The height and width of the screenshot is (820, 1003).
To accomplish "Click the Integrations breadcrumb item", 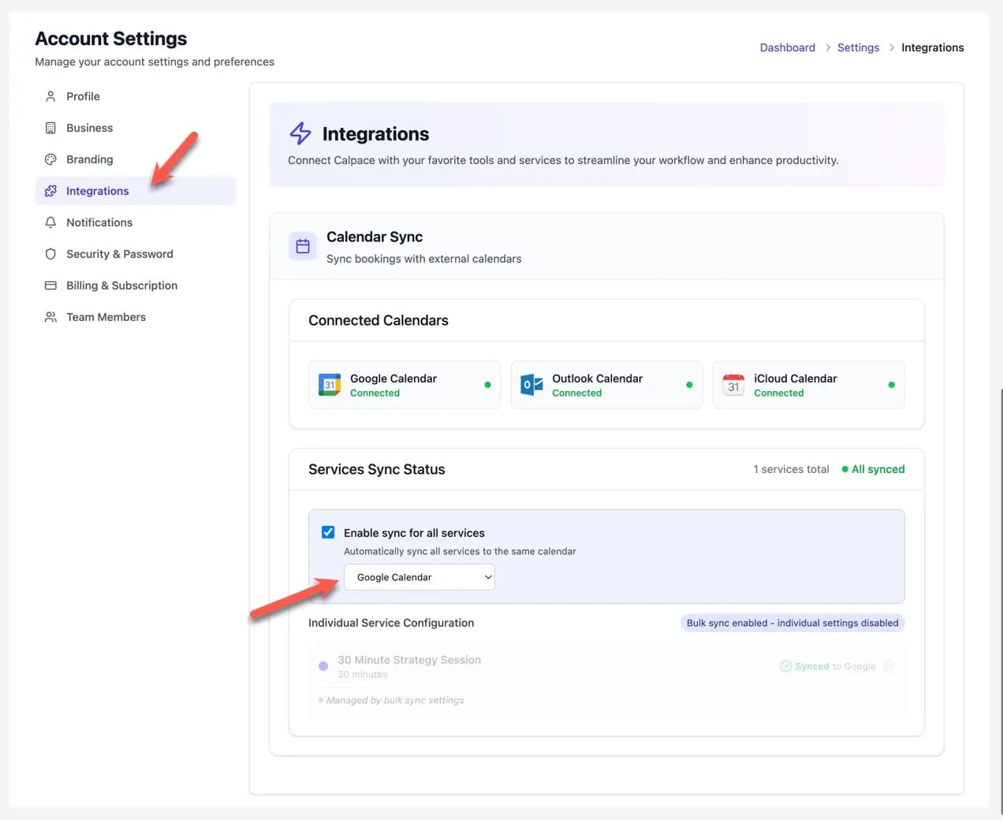I will pyautogui.click(x=932, y=47).
